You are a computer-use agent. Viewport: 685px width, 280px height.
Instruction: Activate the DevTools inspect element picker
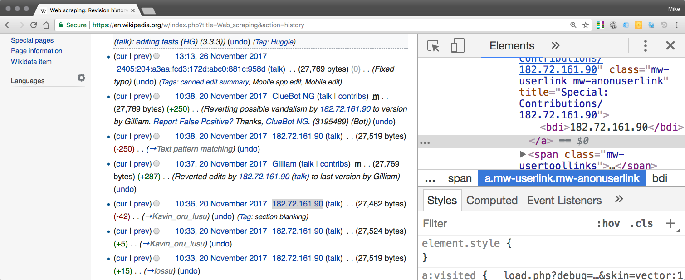[x=433, y=46]
